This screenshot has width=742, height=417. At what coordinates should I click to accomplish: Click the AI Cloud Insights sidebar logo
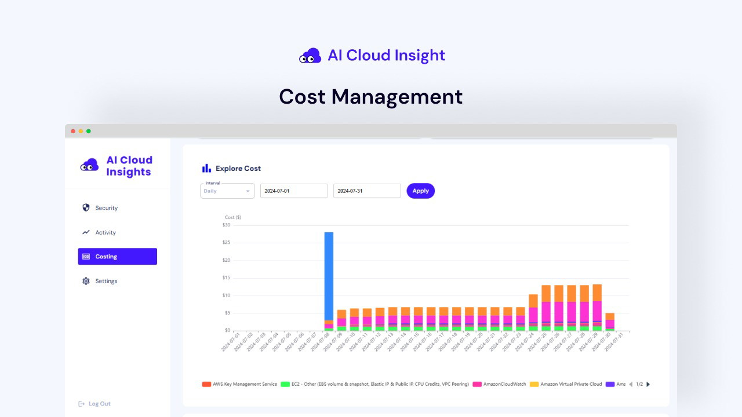89,166
